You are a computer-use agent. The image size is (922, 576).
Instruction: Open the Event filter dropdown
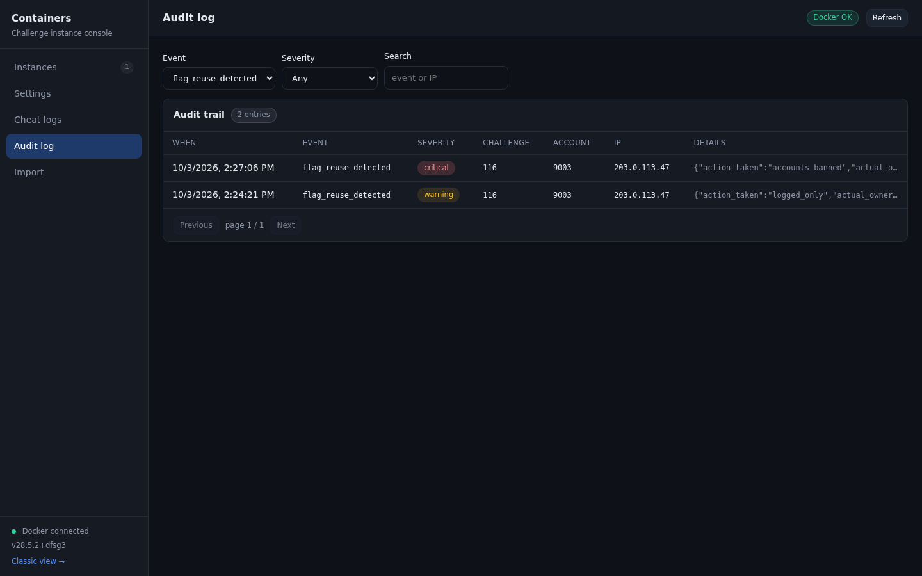tap(219, 78)
